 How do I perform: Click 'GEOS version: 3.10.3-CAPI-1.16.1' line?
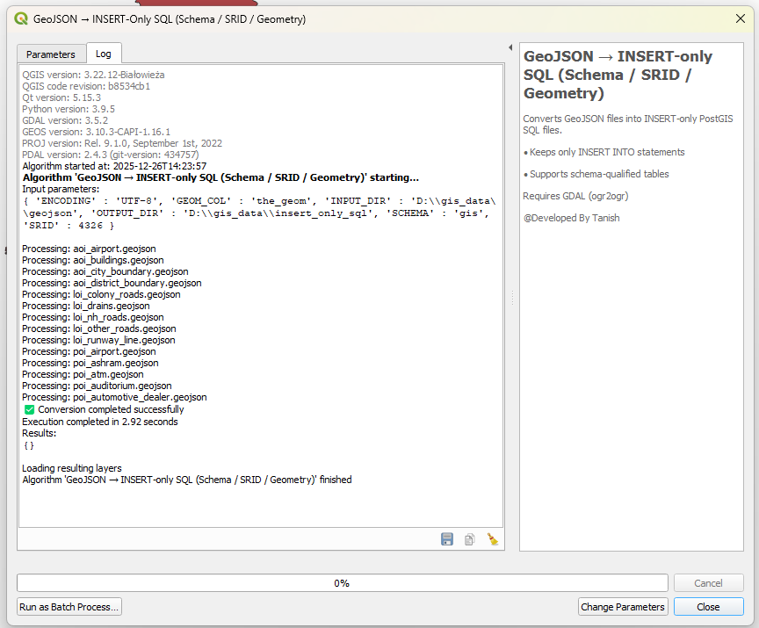coord(97,132)
